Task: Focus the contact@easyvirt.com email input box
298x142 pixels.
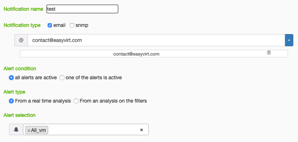Action: 156,40
